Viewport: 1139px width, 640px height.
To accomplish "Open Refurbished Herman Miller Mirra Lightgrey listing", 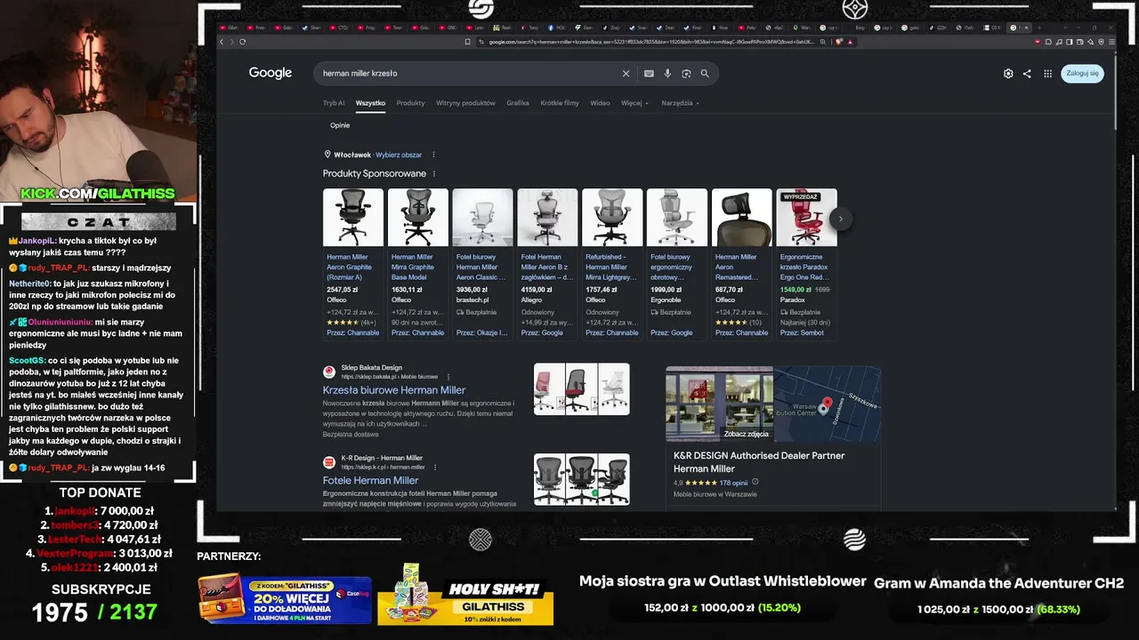I will (x=611, y=267).
